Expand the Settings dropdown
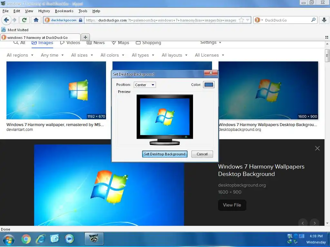The image size is (330, 247). (x=211, y=42)
